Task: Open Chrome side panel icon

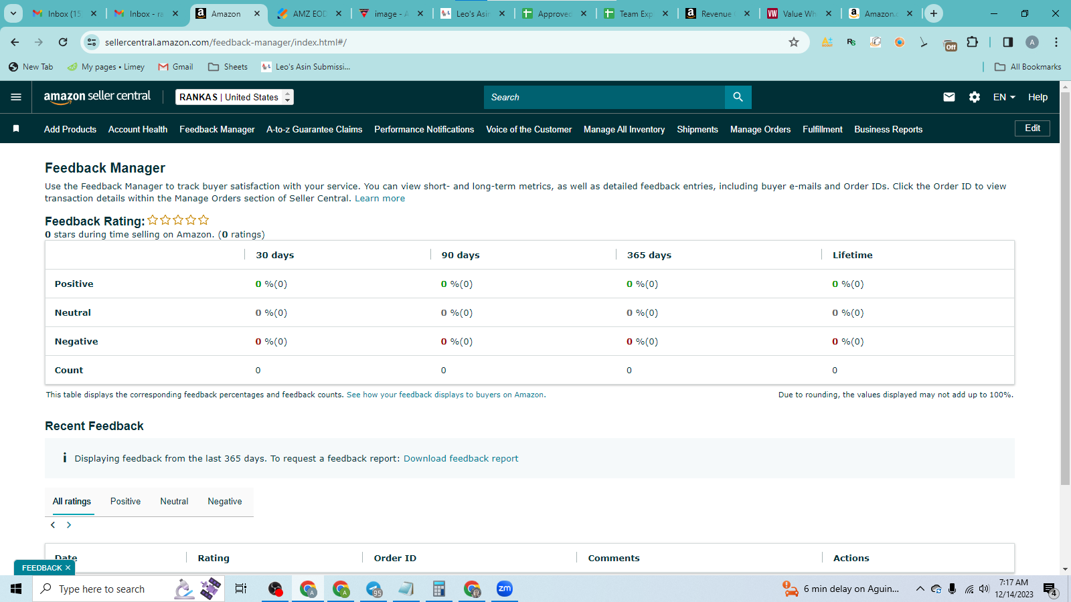Action: pyautogui.click(x=1008, y=42)
